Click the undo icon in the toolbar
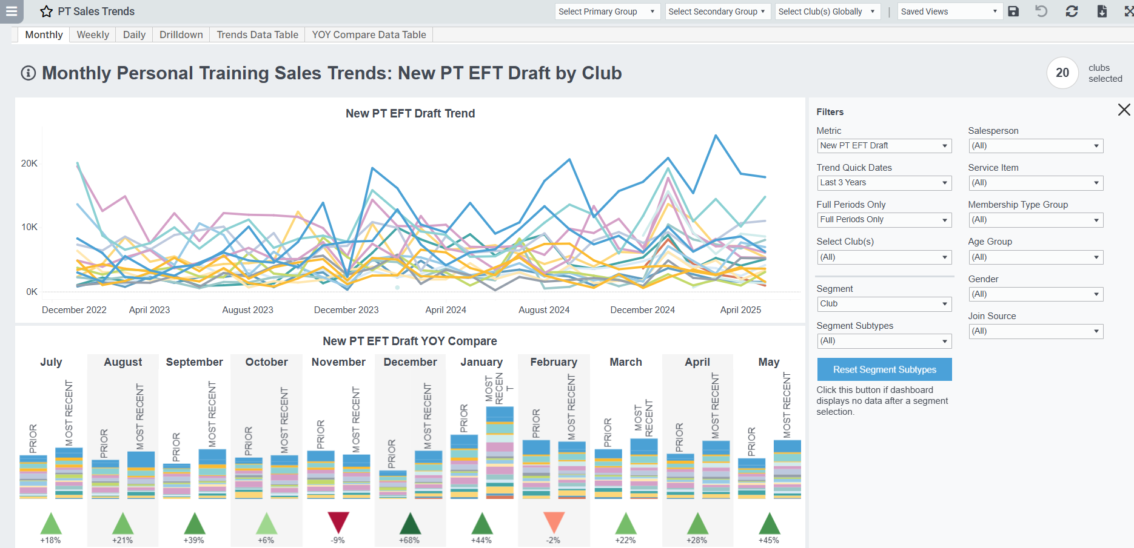 tap(1042, 11)
